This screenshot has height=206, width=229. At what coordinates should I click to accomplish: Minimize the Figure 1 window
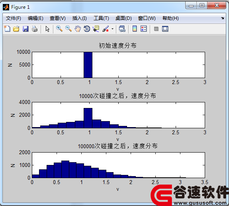click(x=191, y=6)
